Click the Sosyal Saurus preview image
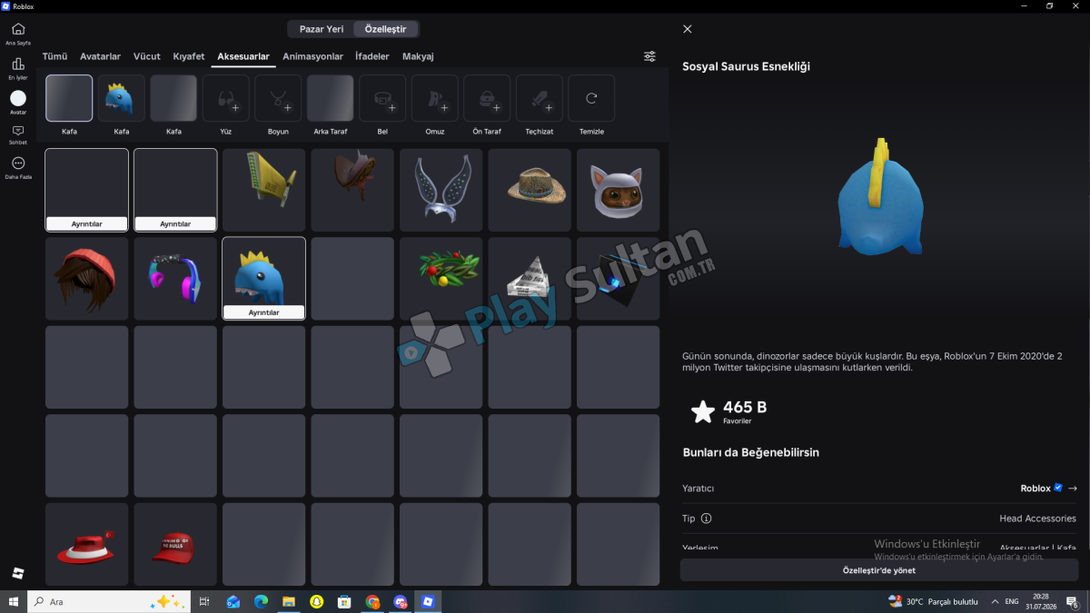Image resolution: width=1090 pixels, height=613 pixels. click(880, 198)
